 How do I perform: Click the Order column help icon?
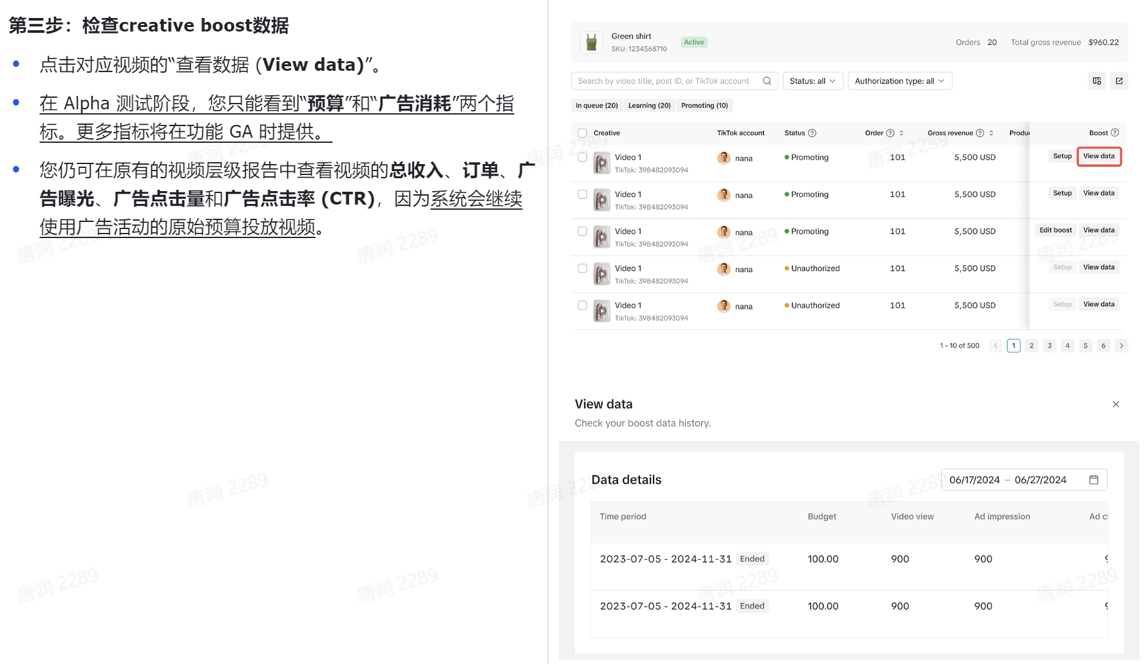pyautogui.click(x=890, y=133)
